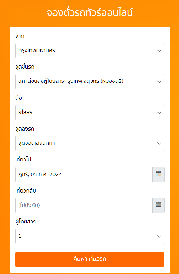Click the ผู้โดยสาร label
Viewport: 179px width, 274px height.
[x=25, y=222]
